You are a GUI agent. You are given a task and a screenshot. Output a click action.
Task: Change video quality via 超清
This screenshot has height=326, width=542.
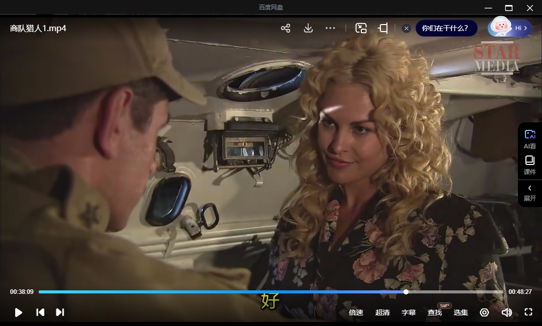(x=382, y=312)
